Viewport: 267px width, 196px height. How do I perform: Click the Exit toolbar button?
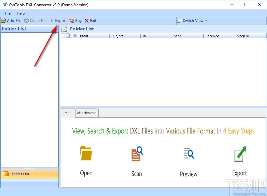pos(91,21)
